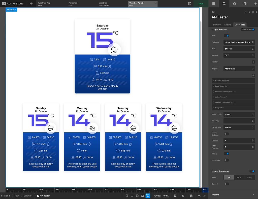Viewport: 258px width, 199px height.
Task: Disable the Debug toggle
Action: (x=226, y=154)
